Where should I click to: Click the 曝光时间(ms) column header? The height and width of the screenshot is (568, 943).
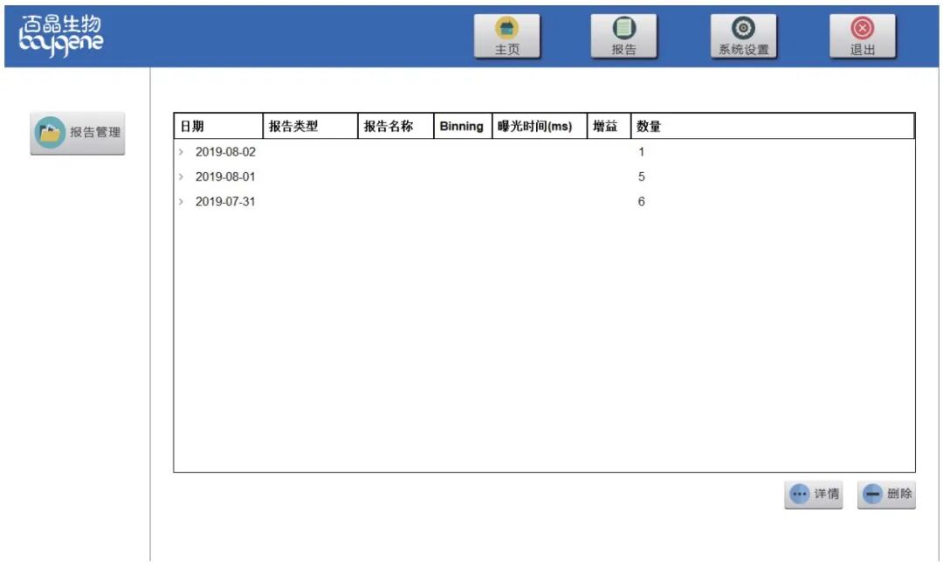click(x=540, y=127)
